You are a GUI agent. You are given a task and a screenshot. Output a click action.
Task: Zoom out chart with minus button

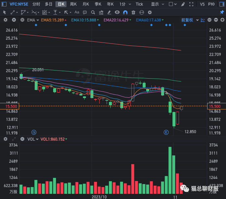pos(209,20)
